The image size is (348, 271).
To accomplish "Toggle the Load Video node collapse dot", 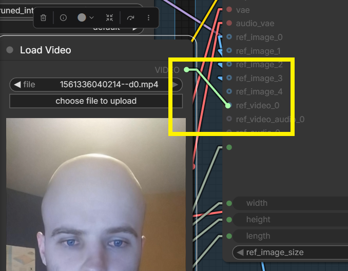I will point(10,50).
